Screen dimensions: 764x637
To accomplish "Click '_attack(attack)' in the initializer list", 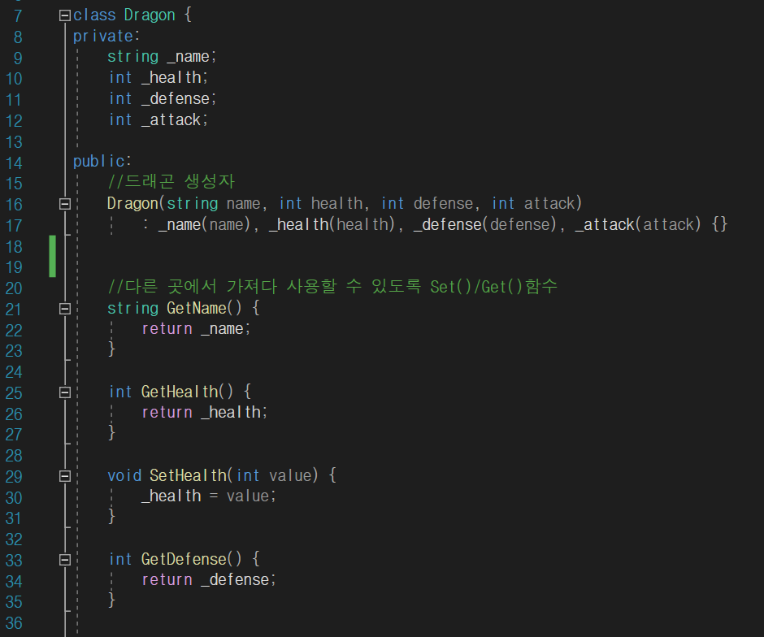I will pos(638,224).
